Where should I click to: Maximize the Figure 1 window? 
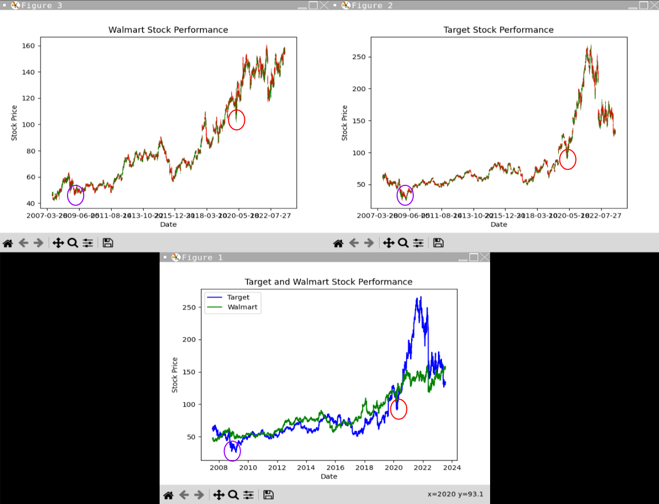click(x=473, y=257)
